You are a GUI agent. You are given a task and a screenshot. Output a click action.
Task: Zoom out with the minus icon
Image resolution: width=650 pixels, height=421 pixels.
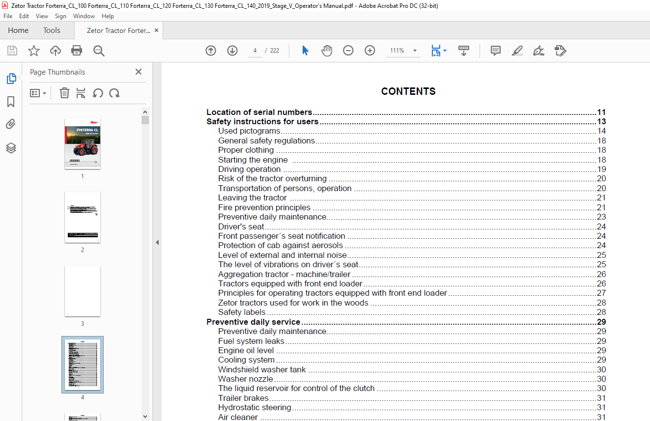click(348, 51)
